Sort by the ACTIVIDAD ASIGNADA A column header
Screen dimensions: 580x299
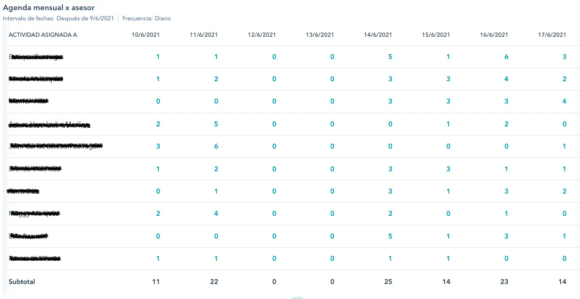point(43,35)
